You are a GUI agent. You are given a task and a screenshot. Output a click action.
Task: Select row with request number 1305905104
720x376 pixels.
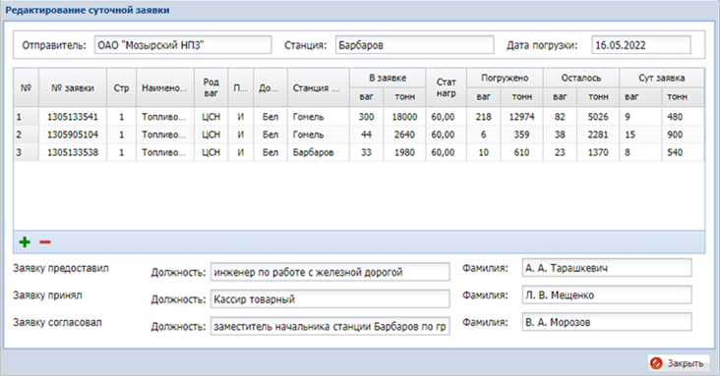359,134
